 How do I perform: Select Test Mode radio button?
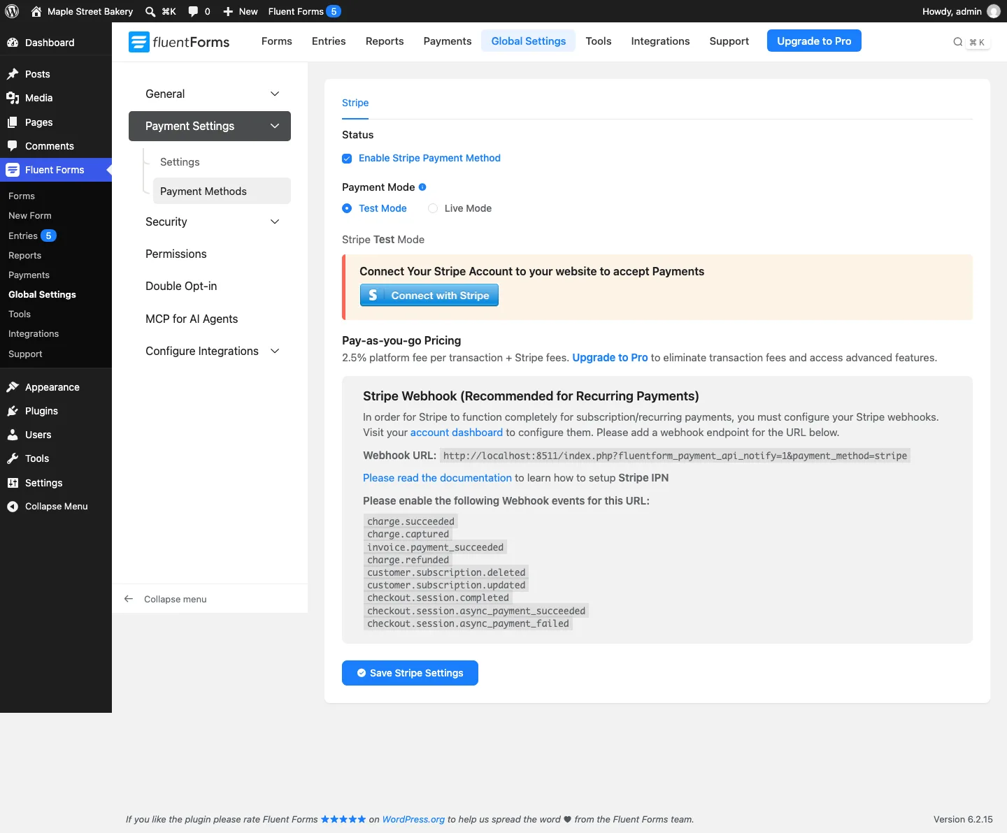pyautogui.click(x=347, y=208)
